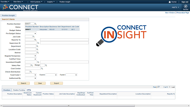Open the Fund 2 dropdown
Screen dimensions: 190x107
click(51, 75)
